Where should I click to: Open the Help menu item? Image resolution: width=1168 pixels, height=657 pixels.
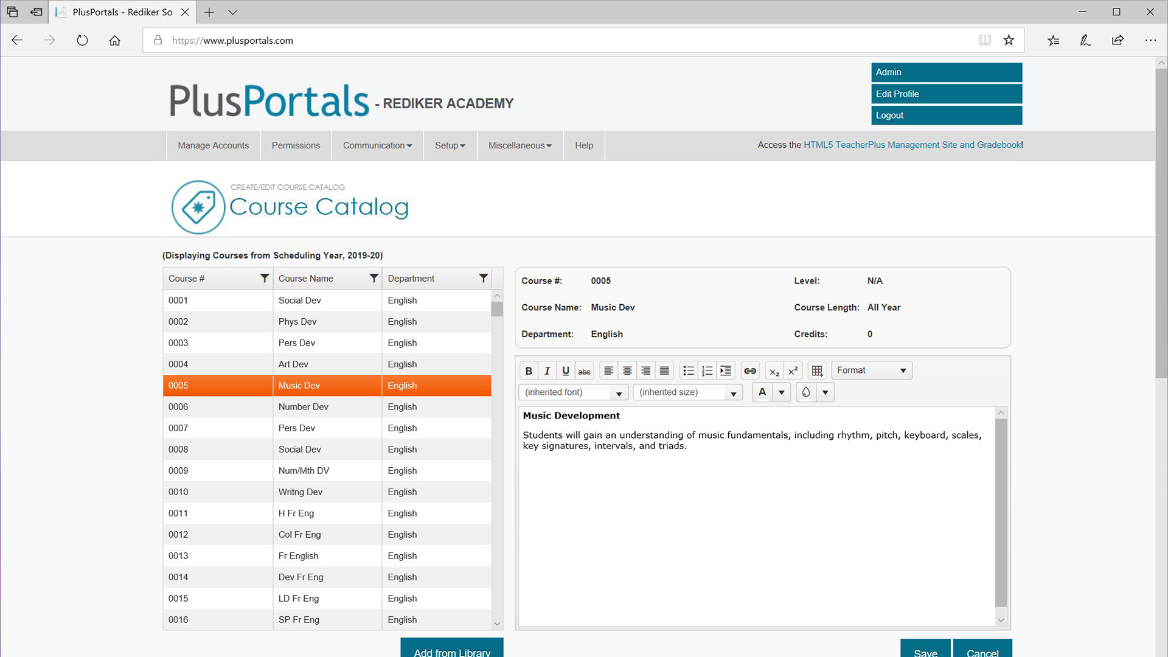tap(583, 145)
